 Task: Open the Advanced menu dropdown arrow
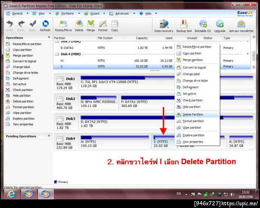click(x=134, y=13)
